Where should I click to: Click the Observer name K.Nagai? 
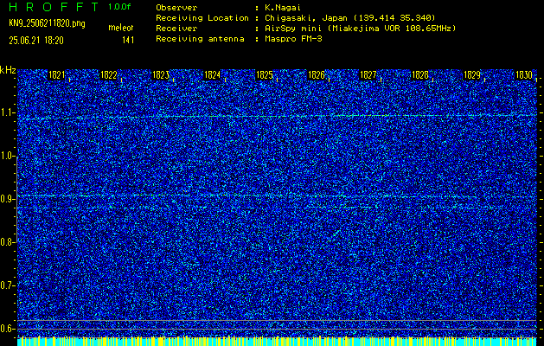click(x=283, y=8)
